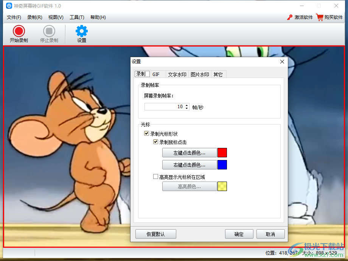
Task: Click the 屏幕录制帧率 input field
Action: coord(167,107)
